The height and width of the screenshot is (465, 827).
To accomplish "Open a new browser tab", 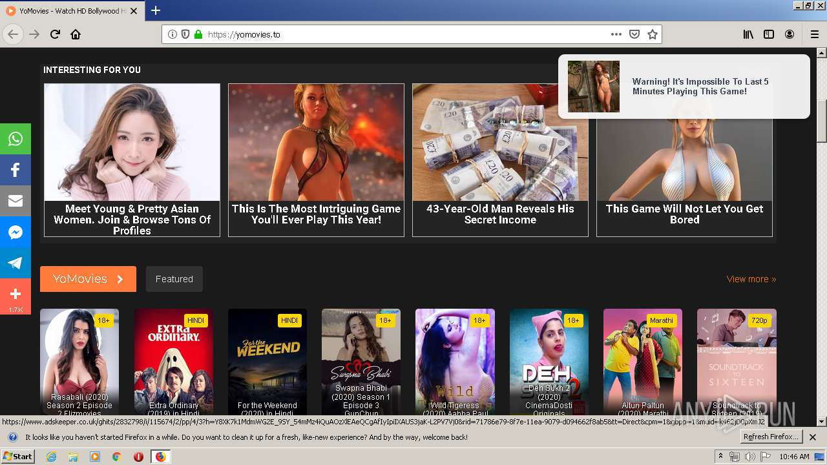I will click(156, 10).
